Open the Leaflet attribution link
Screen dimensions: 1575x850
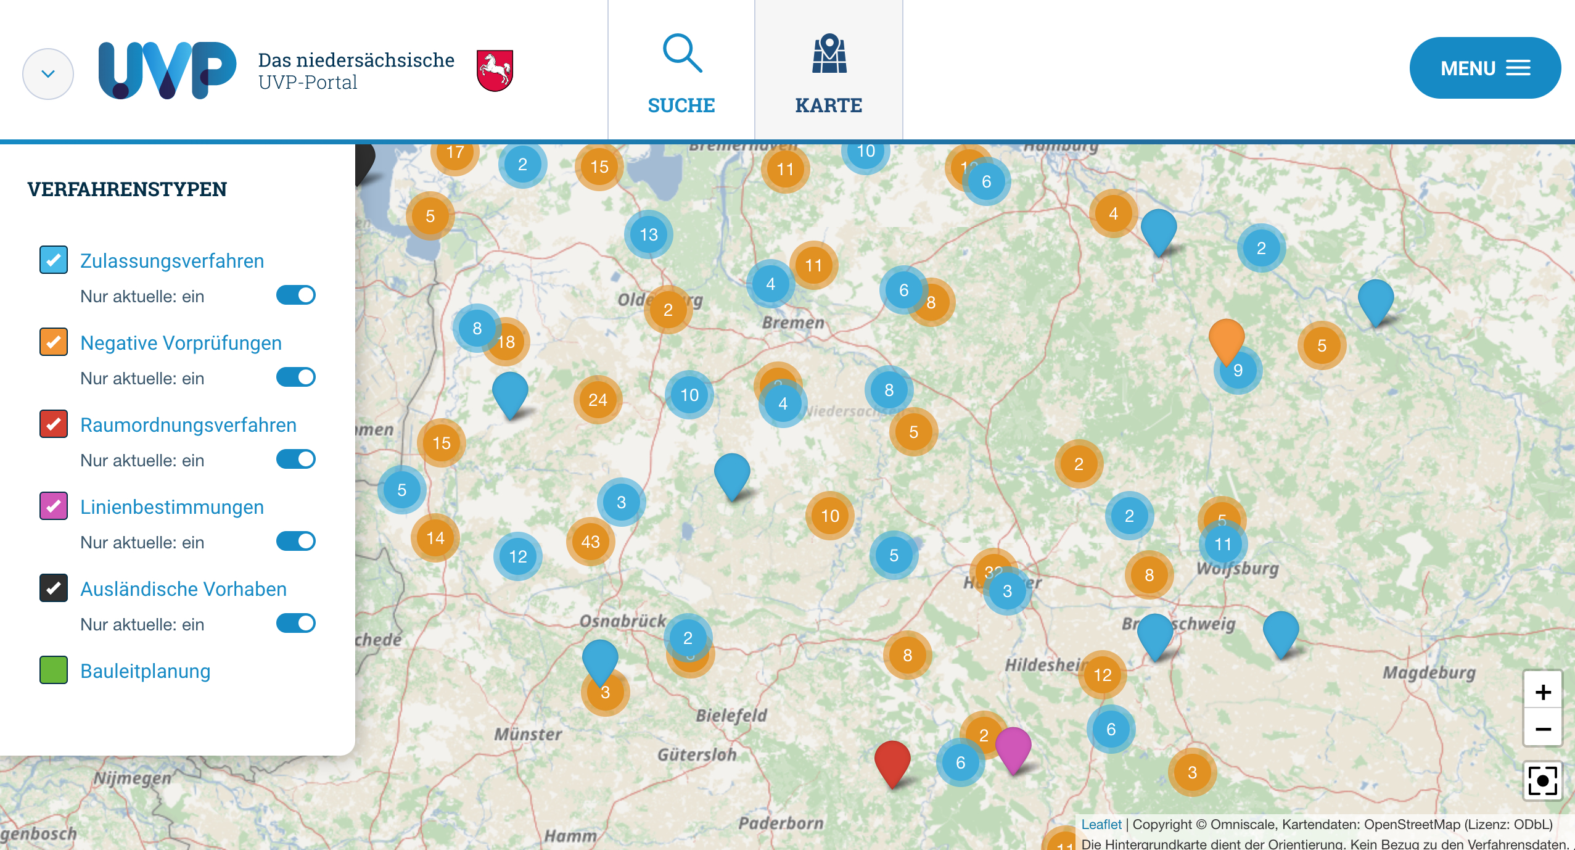point(1101,824)
